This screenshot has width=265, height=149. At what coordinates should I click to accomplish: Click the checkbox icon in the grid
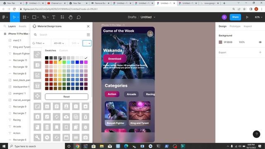(x=47, y=117)
